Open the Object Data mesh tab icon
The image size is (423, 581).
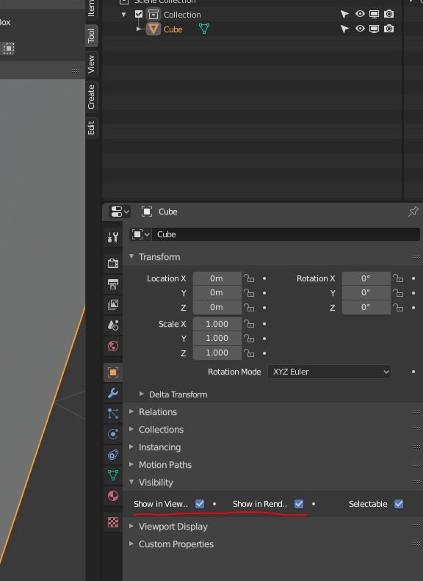coord(113,475)
